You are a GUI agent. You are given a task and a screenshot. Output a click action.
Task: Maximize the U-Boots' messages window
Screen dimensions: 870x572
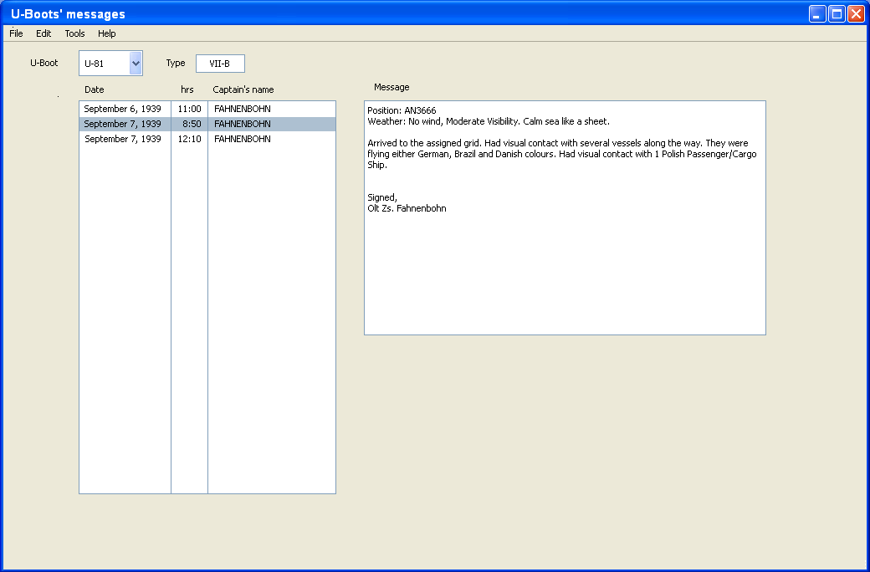[836, 14]
